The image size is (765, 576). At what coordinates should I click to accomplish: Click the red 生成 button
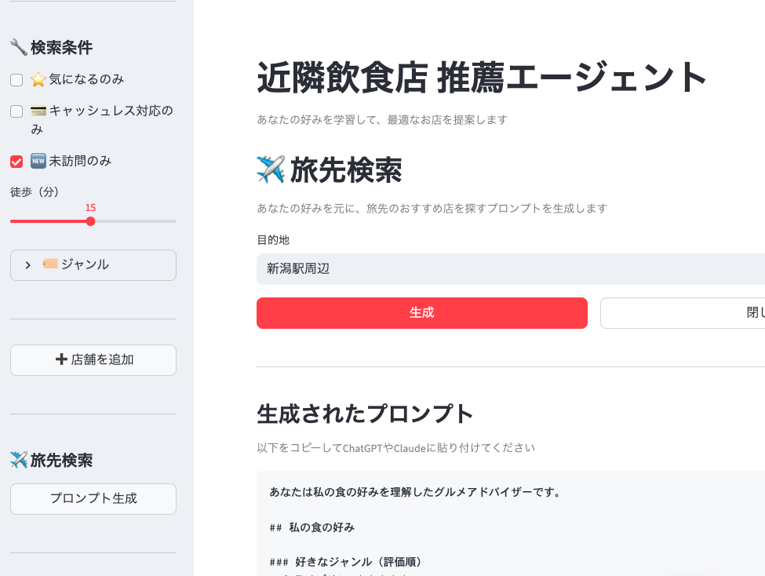(x=422, y=313)
